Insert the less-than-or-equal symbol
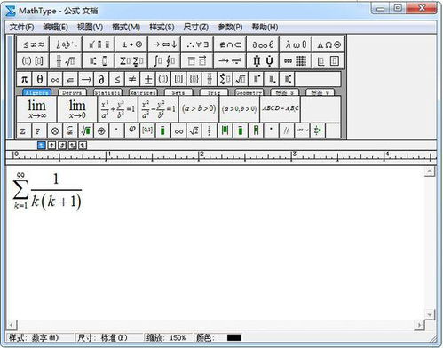The image size is (443, 348). [x=117, y=79]
